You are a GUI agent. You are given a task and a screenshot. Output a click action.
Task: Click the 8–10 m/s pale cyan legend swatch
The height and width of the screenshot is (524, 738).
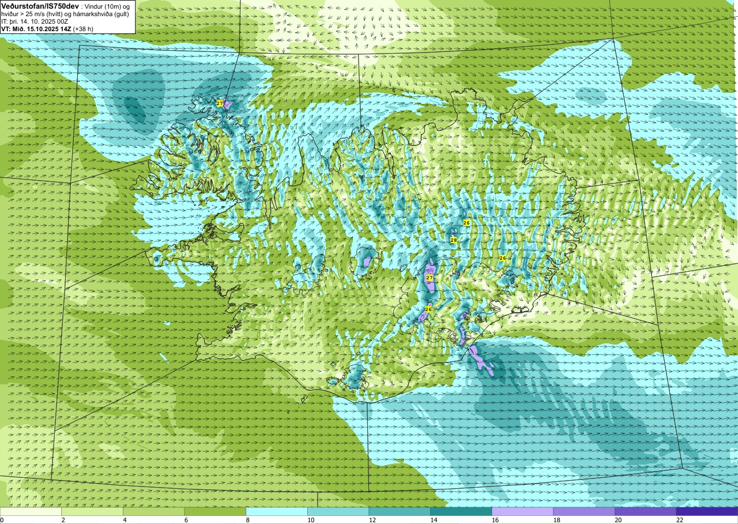click(277, 511)
